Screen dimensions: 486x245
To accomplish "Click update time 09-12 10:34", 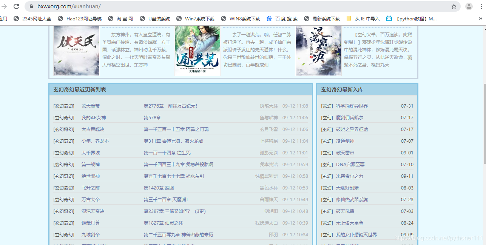I will click(295, 235).
